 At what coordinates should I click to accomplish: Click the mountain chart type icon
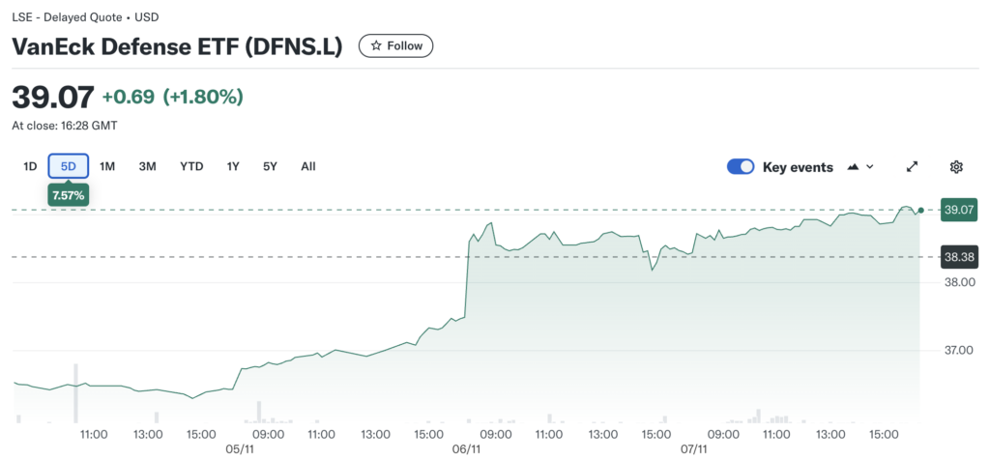[853, 167]
